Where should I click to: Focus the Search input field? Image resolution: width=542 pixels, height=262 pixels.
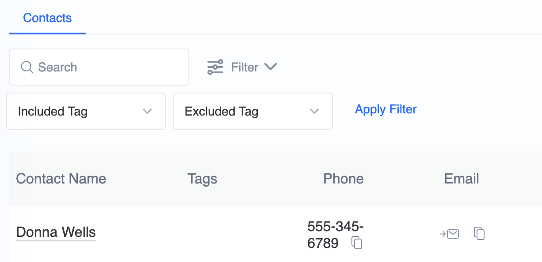coord(99,67)
